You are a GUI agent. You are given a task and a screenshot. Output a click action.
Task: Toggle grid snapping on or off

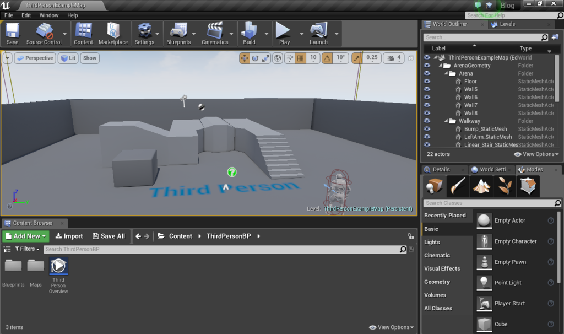click(x=300, y=58)
